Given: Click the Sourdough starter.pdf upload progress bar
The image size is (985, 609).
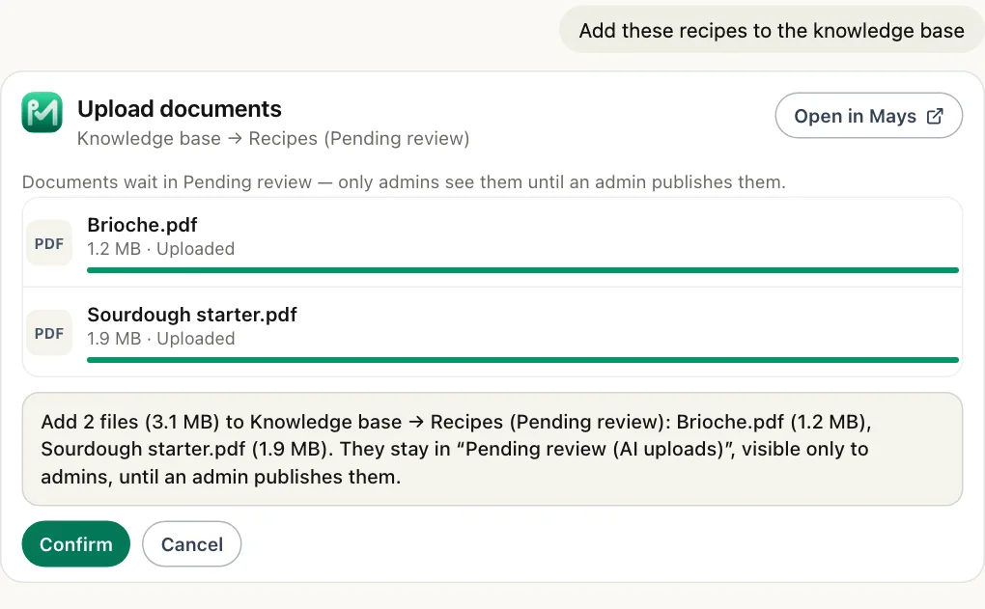Looking at the screenshot, I should pyautogui.click(x=522, y=360).
